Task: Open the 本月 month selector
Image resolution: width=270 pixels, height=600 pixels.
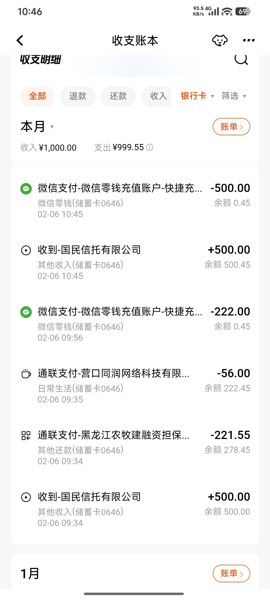Action: click(37, 126)
